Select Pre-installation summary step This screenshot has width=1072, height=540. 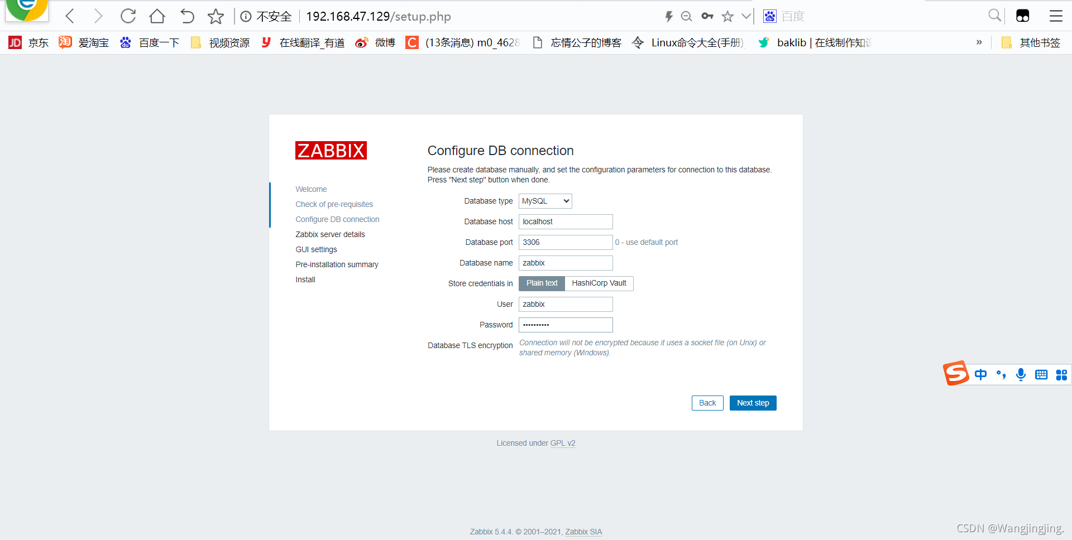point(337,264)
